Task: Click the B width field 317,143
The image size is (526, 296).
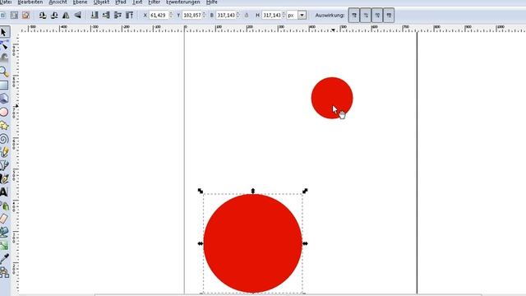Action: (226, 15)
